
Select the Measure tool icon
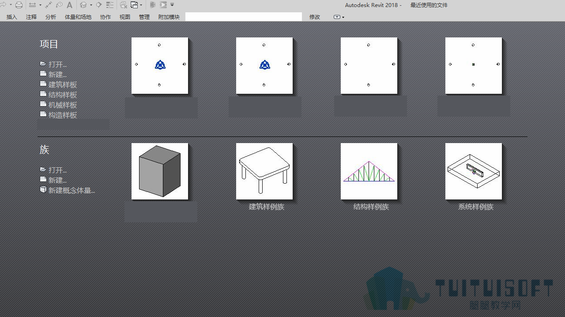coord(32,5)
